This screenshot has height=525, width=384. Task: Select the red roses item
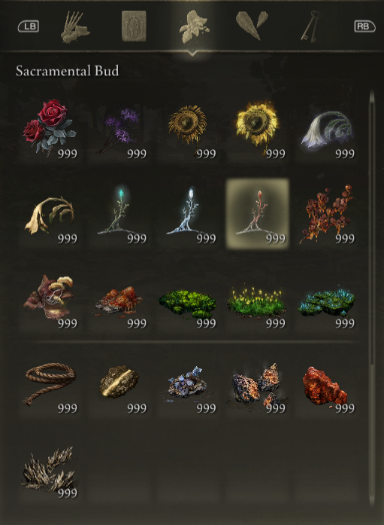(50, 129)
